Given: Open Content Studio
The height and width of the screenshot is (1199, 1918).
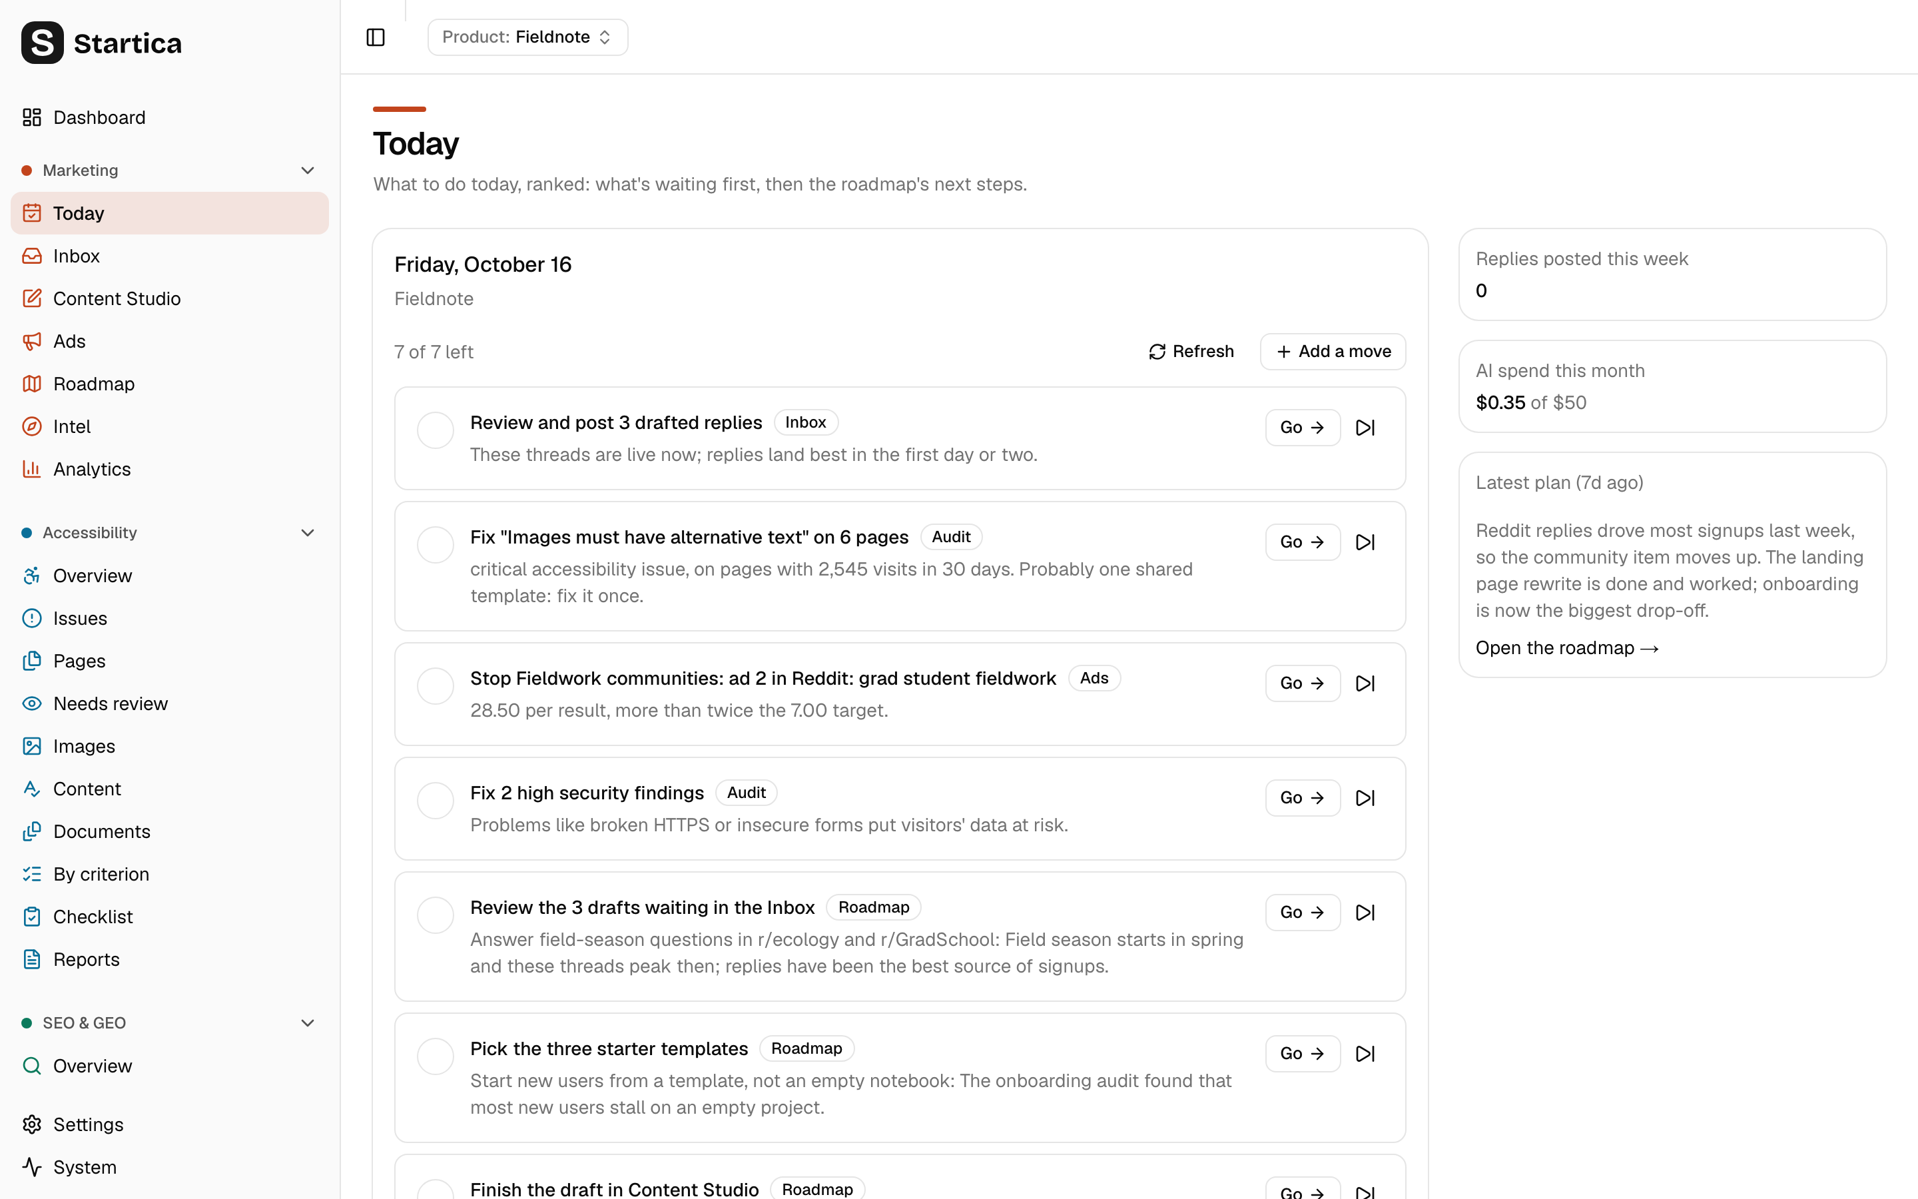Looking at the screenshot, I should click(x=170, y=299).
